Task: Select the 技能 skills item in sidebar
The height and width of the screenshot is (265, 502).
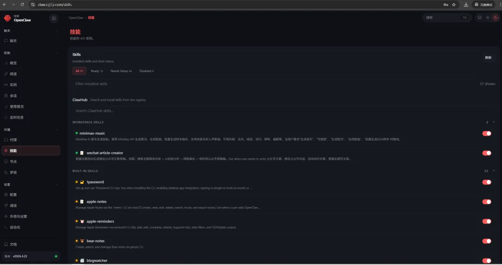Action: (31, 150)
